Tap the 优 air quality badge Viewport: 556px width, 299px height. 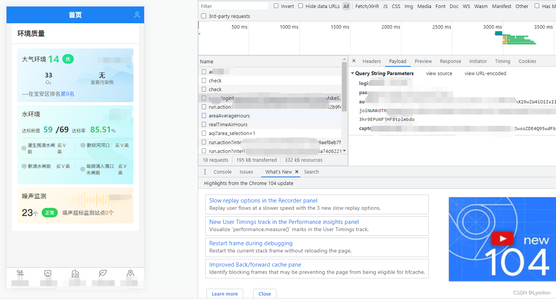click(x=68, y=59)
